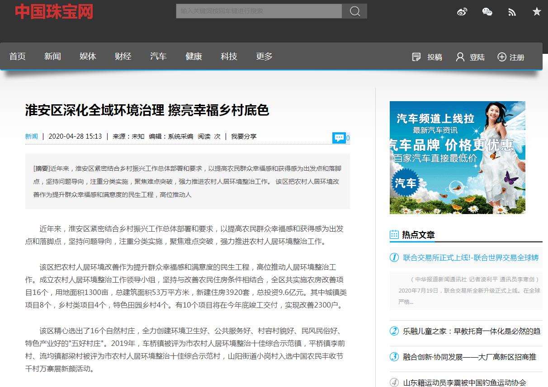Click the number 3 ranking badge
Viewport: 548px width, 387px height.
(394, 357)
